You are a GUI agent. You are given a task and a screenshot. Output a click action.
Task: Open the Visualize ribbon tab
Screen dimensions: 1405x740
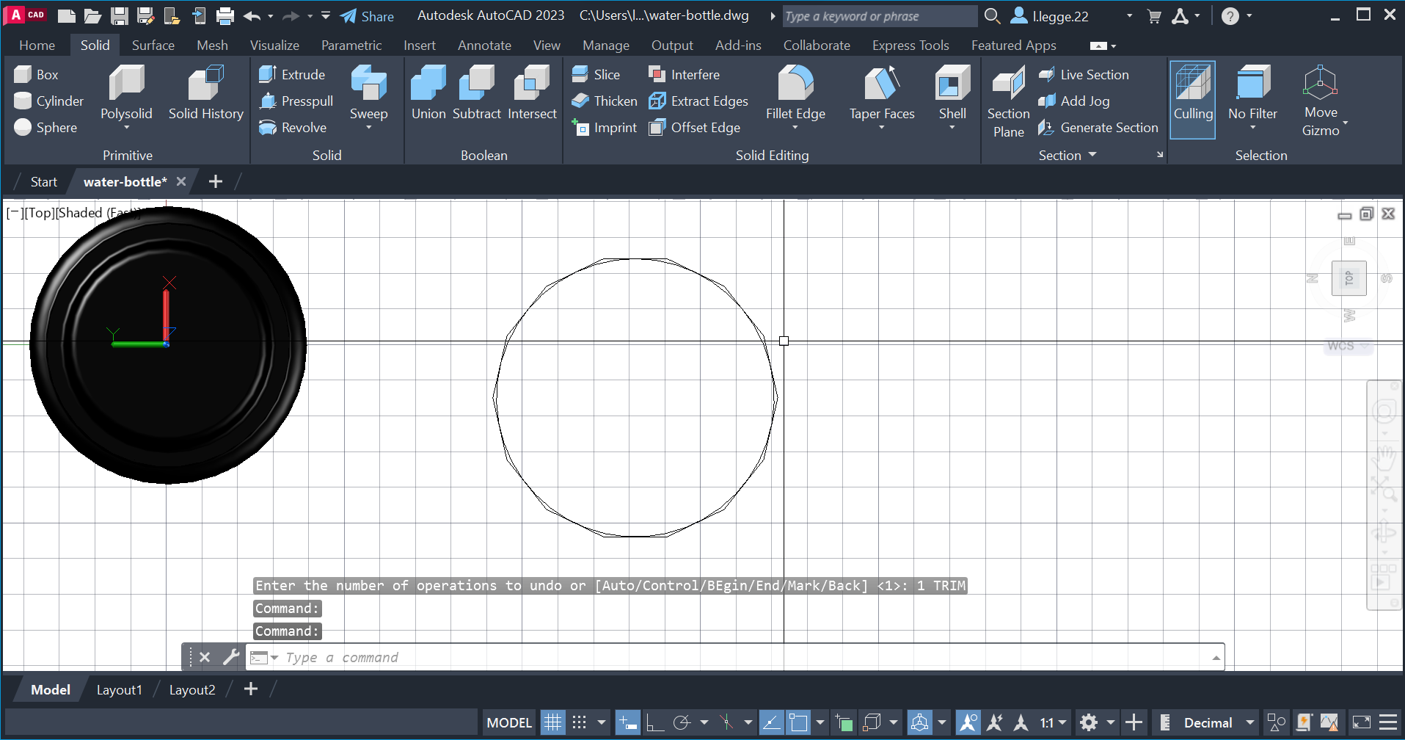274,45
